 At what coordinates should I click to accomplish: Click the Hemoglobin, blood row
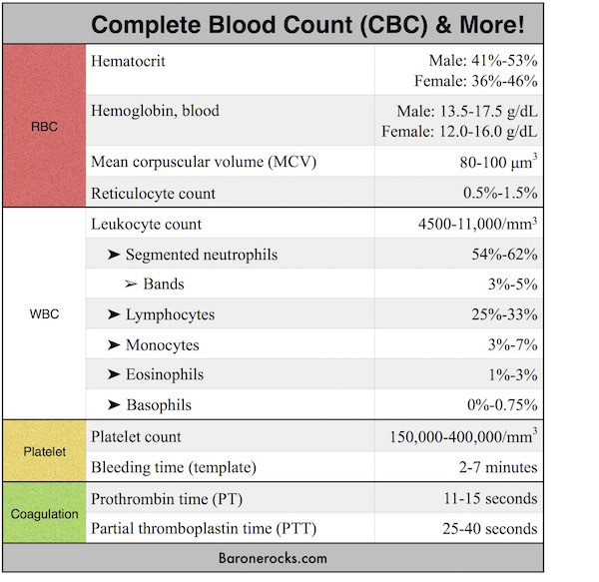(314, 121)
